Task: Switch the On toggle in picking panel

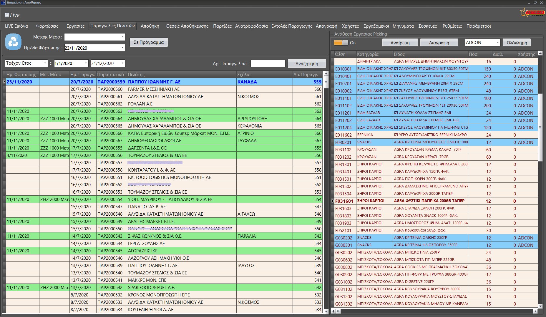Action: pyautogui.click(x=341, y=43)
